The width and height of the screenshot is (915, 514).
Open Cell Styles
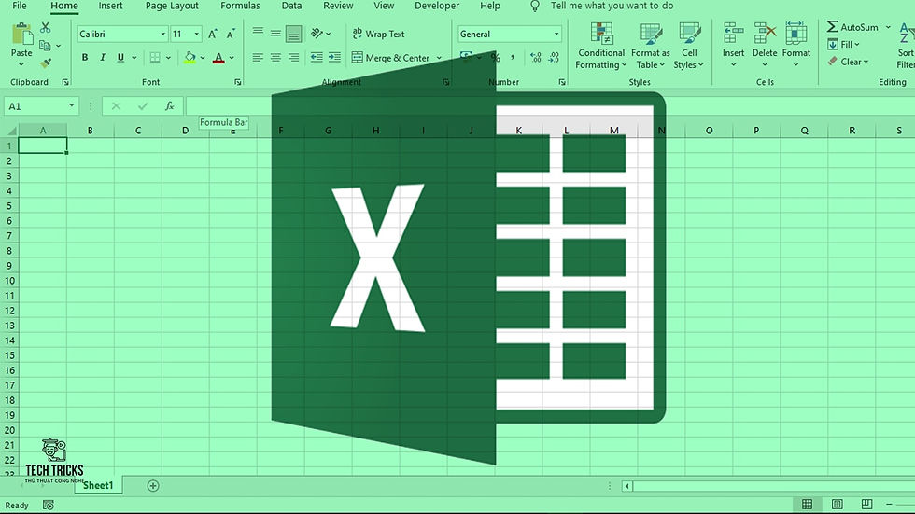point(689,46)
